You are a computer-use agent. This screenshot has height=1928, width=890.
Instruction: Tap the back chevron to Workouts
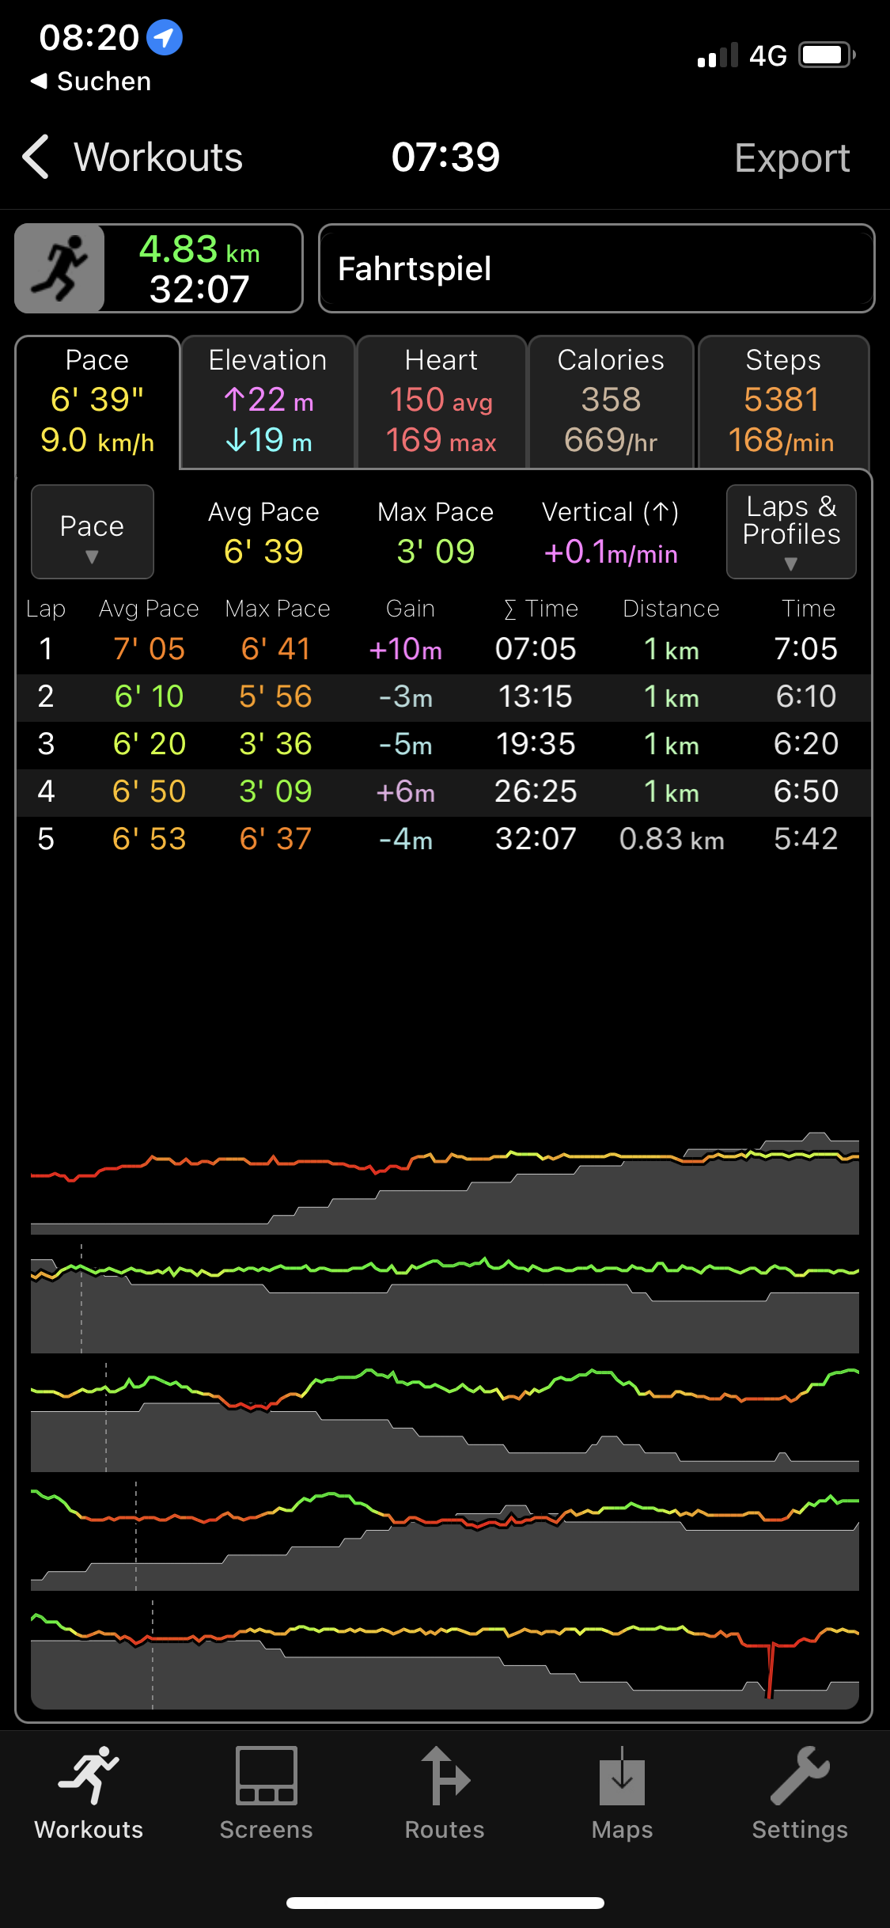[x=36, y=157]
